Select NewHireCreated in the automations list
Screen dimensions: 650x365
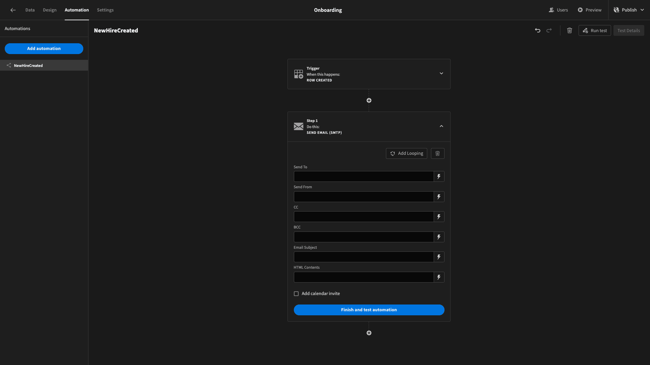44,65
